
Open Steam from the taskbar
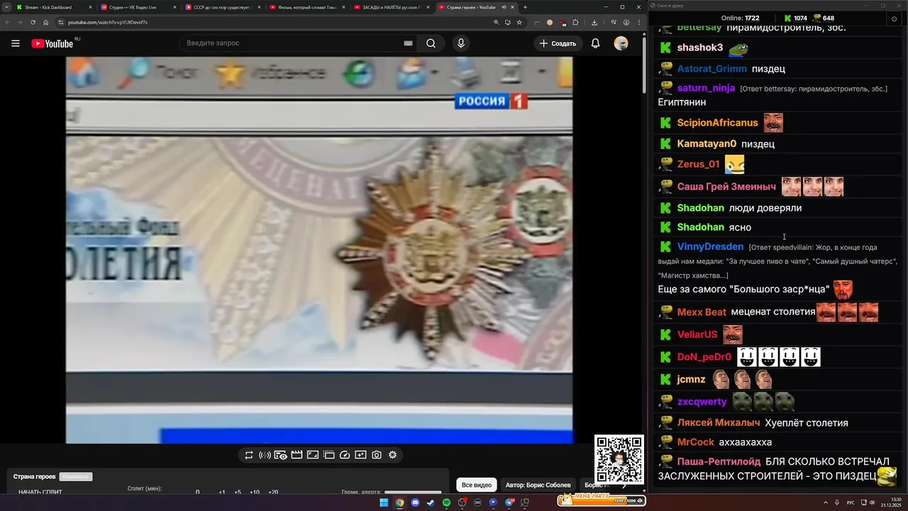[431, 502]
